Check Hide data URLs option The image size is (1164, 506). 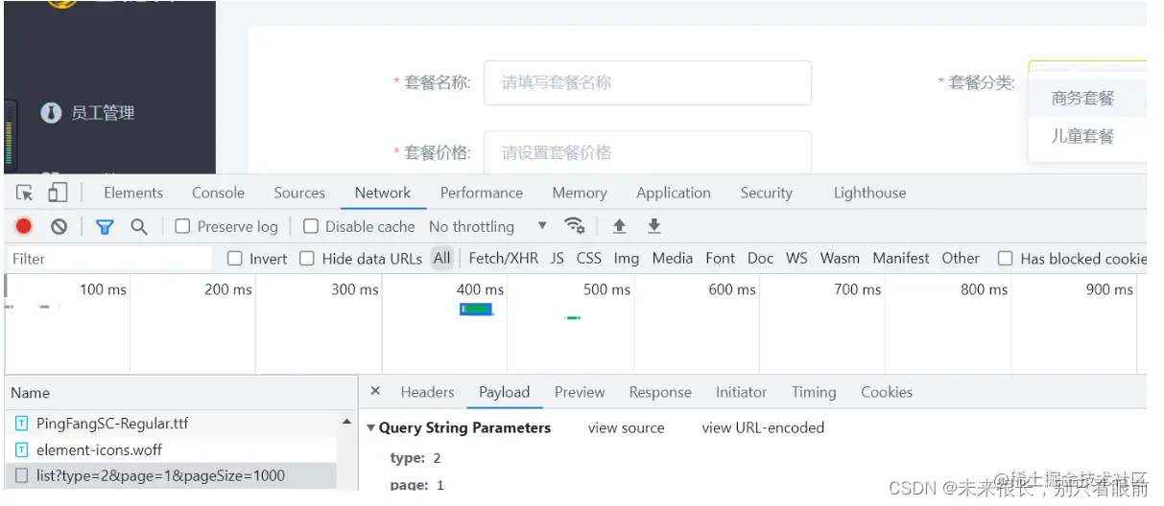pyautogui.click(x=307, y=259)
